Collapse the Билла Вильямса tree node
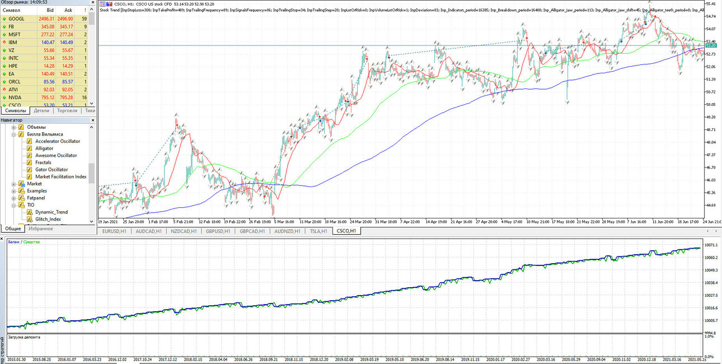 tap(13, 134)
